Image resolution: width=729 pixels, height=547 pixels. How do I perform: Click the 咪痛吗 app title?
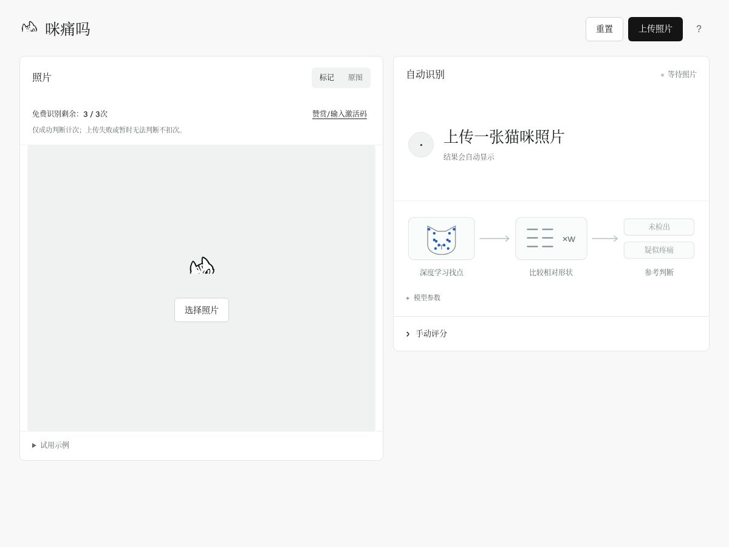click(67, 29)
